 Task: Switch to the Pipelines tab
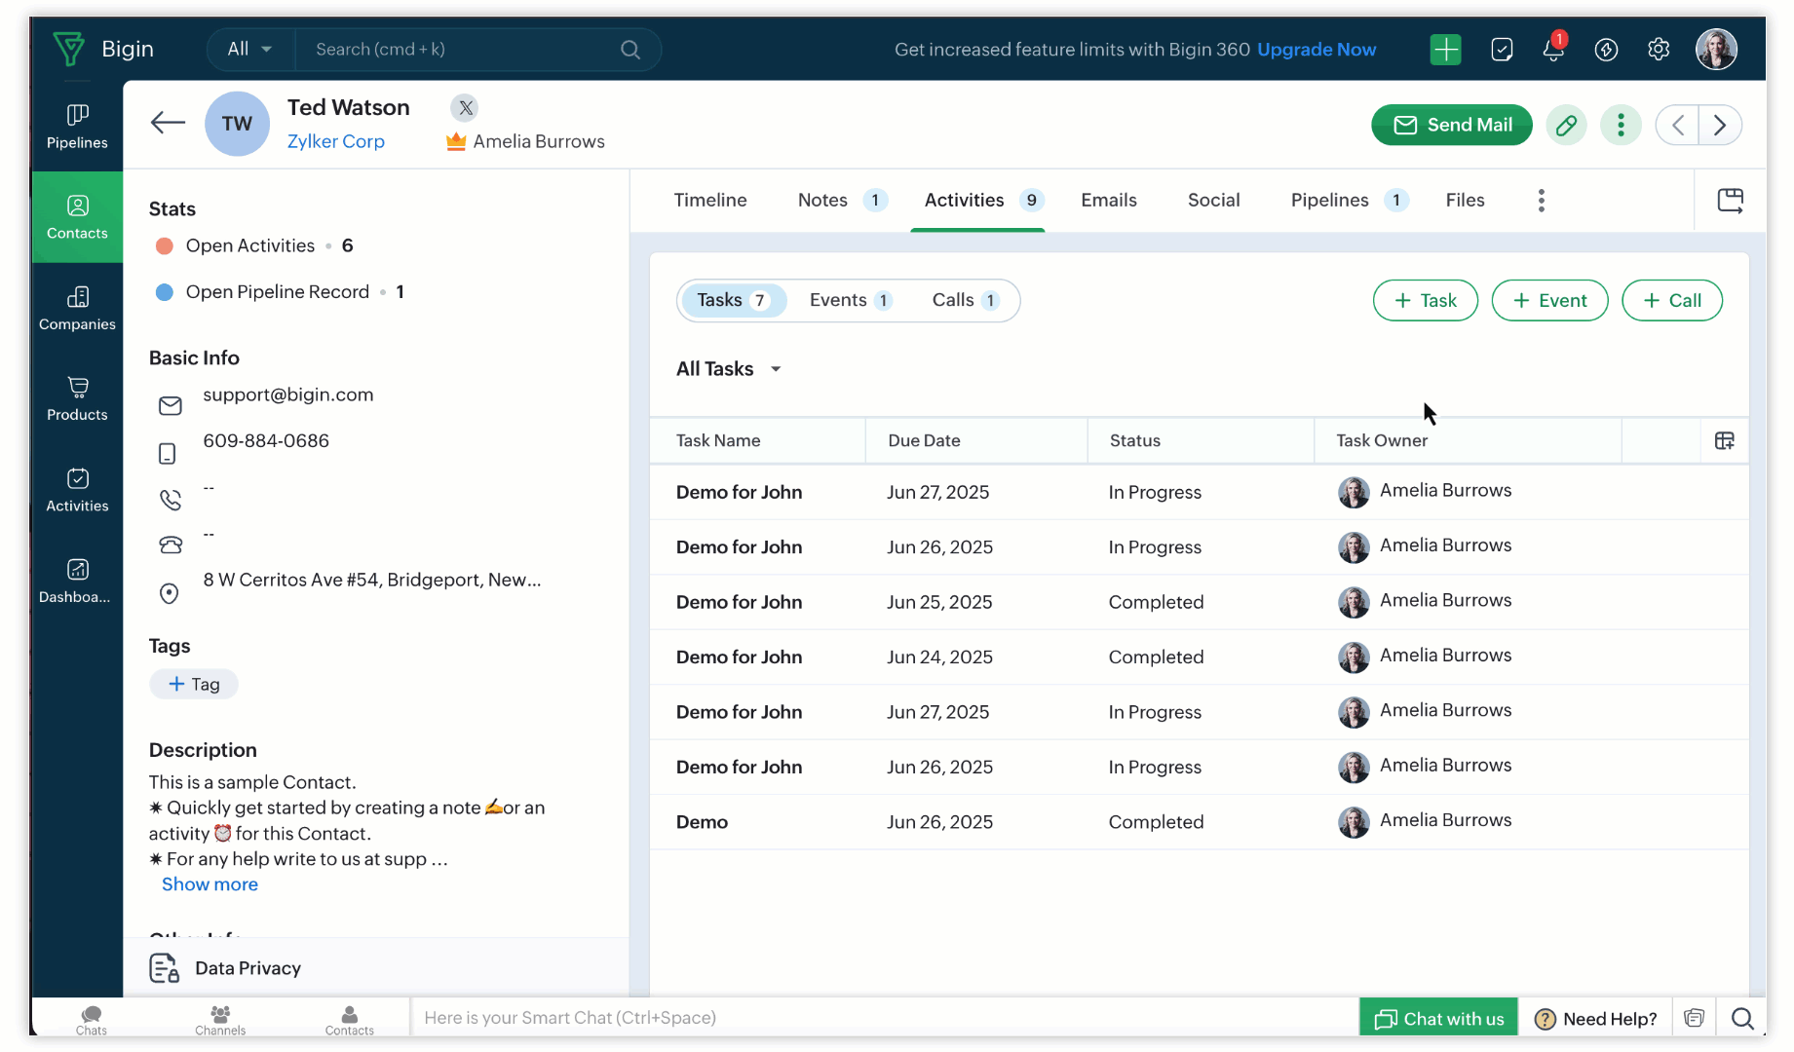(x=1349, y=201)
